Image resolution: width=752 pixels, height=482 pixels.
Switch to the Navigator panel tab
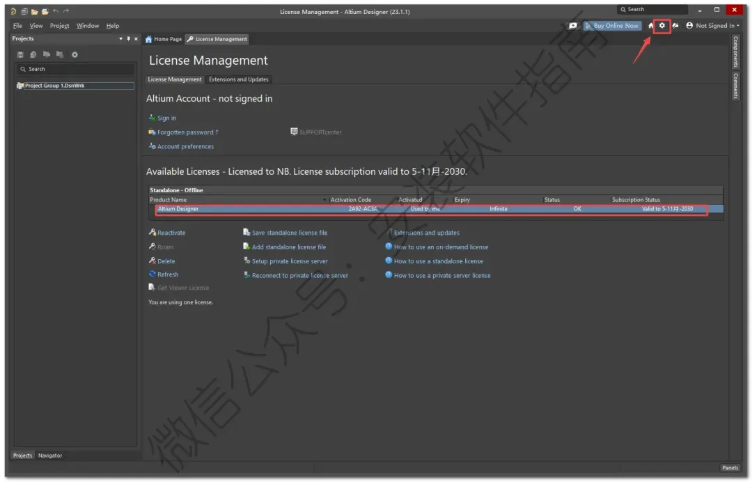coord(50,456)
